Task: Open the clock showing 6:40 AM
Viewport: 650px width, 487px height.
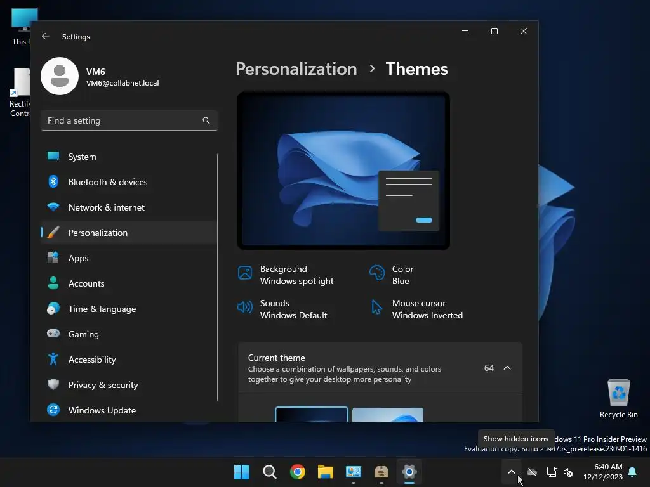Action: pyautogui.click(x=603, y=472)
